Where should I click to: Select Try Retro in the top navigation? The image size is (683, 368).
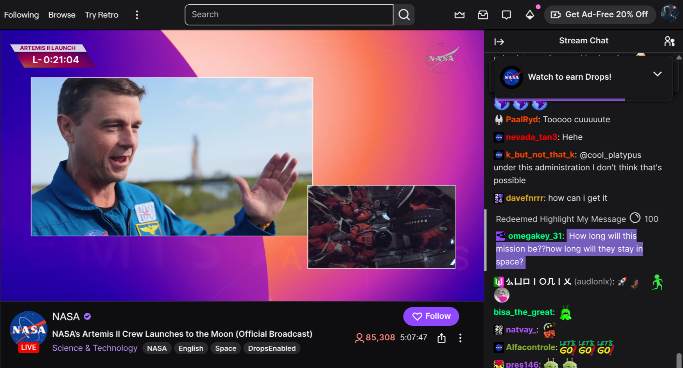[x=102, y=15]
